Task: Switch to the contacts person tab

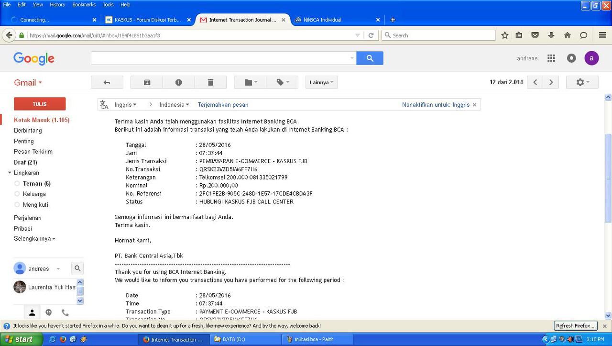Action: coord(32,313)
